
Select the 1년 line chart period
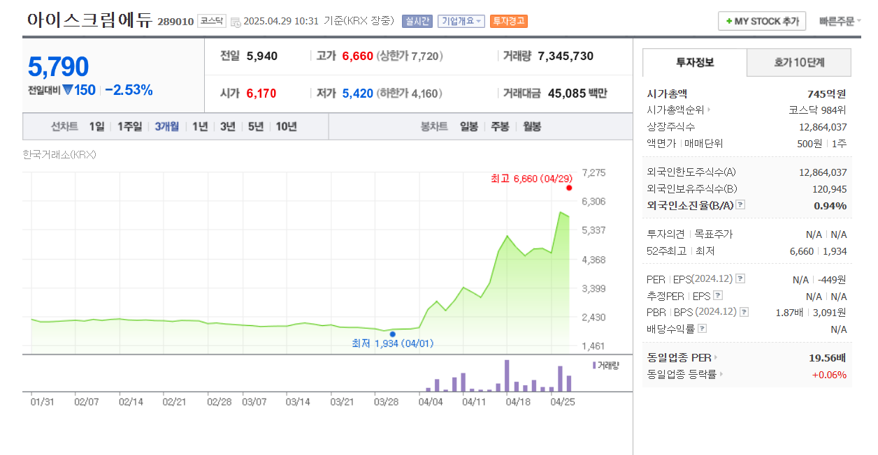point(200,126)
